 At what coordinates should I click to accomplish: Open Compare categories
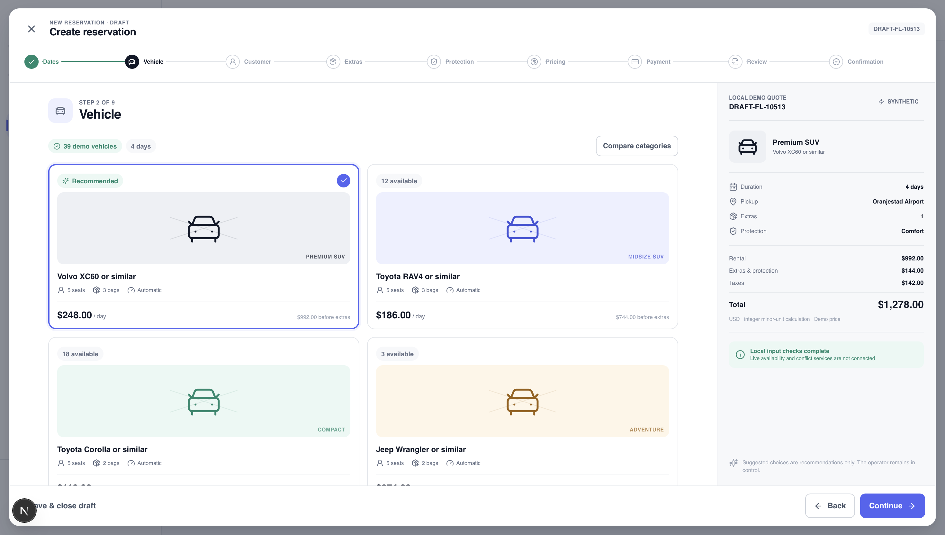pos(636,146)
